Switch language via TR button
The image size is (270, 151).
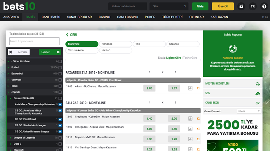(x=253, y=7)
